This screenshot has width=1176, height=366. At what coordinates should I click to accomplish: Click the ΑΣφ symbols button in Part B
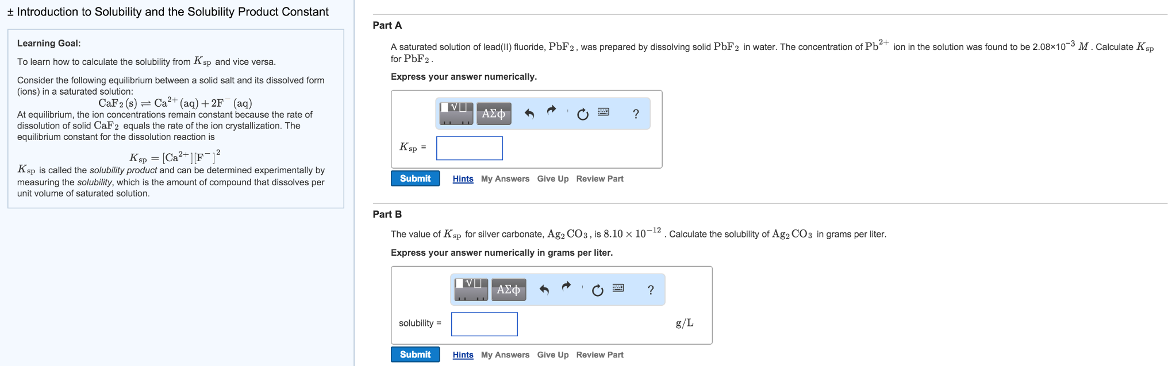(x=508, y=290)
